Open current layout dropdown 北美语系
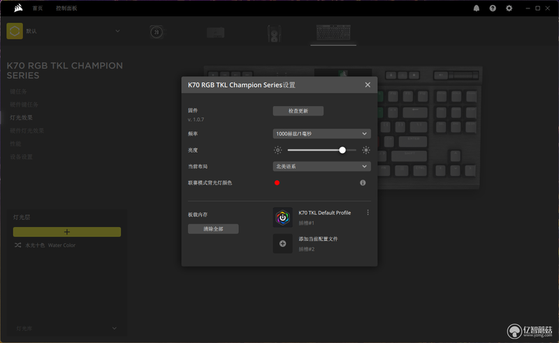This screenshot has height=343, width=559. (x=322, y=166)
